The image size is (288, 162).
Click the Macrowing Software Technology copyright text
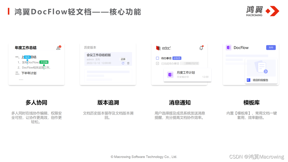tap(144, 157)
